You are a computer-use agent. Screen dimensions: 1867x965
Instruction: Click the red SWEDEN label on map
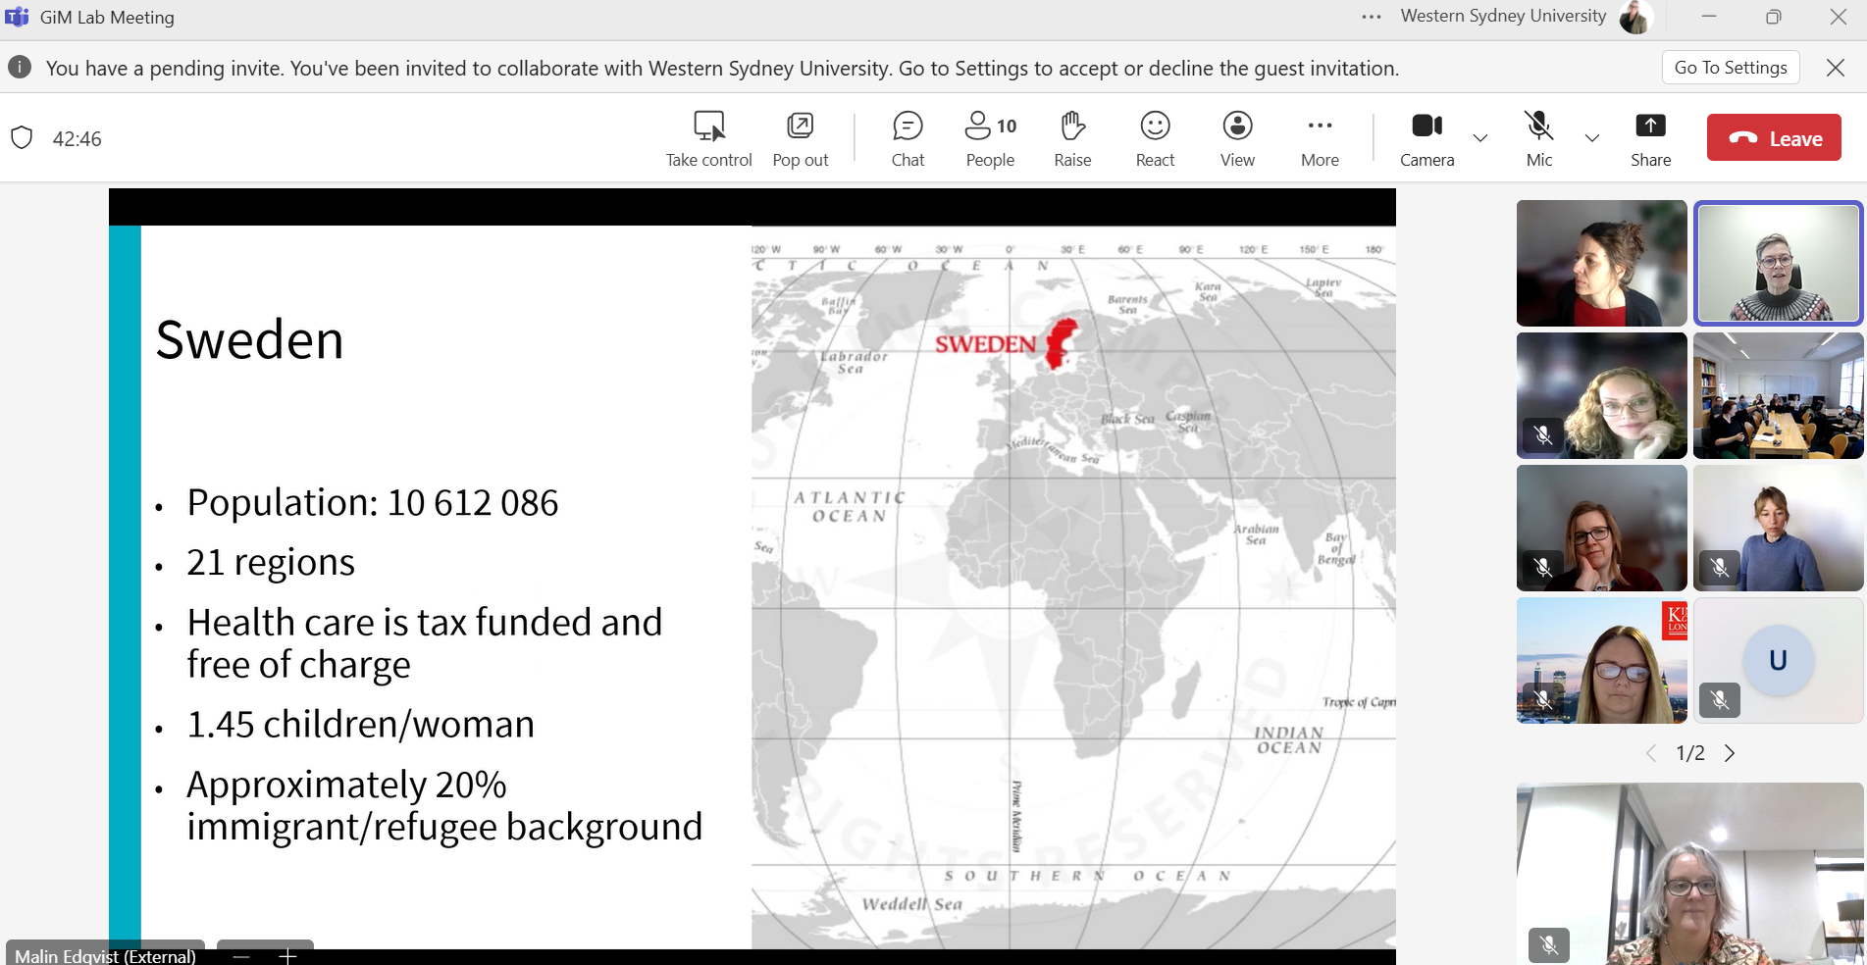985,344
